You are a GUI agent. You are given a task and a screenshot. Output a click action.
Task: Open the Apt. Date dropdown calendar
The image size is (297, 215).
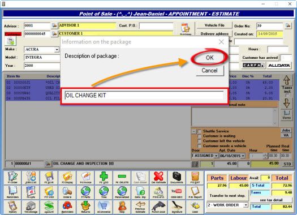pyautogui.click(x=243, y=156)
